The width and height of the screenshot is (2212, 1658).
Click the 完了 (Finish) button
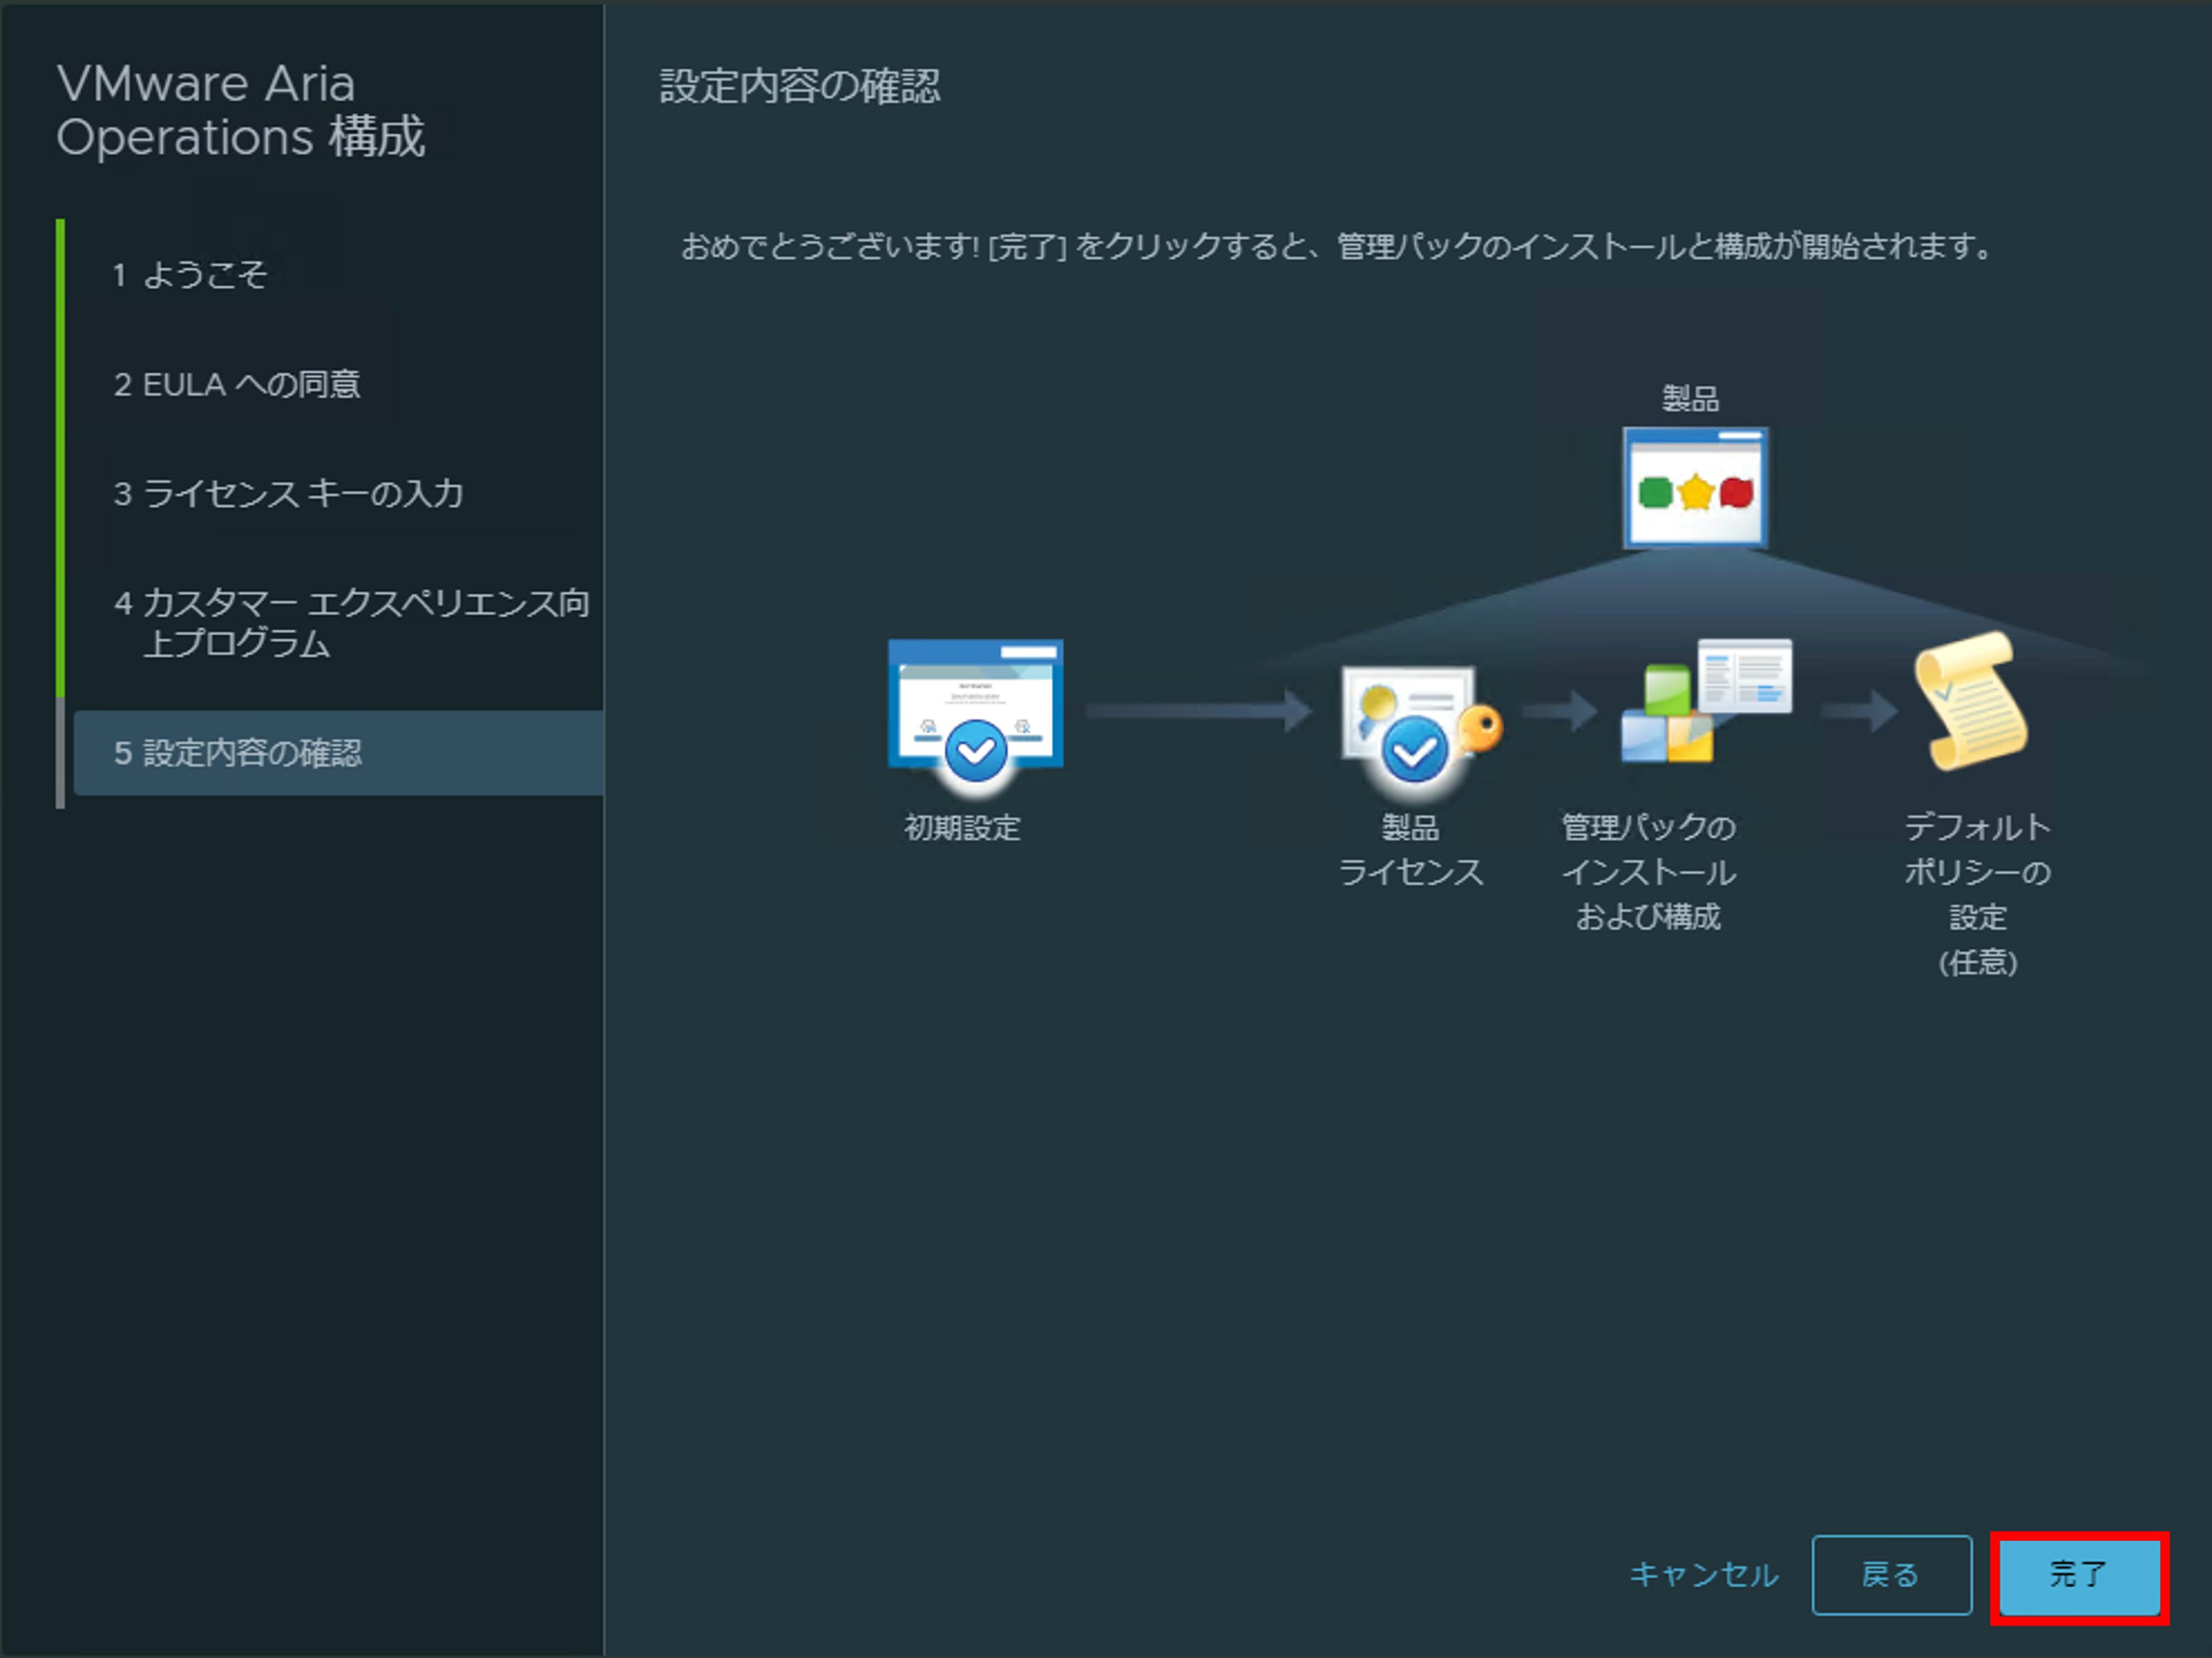point(2079,1577)
